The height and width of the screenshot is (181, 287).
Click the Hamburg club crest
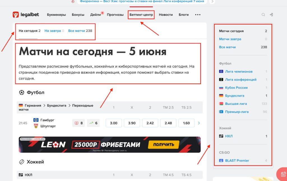point(36,120)
